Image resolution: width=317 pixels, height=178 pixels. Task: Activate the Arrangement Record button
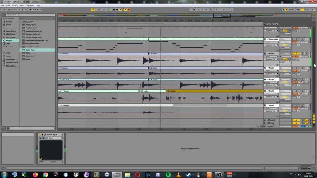(117, 9)
